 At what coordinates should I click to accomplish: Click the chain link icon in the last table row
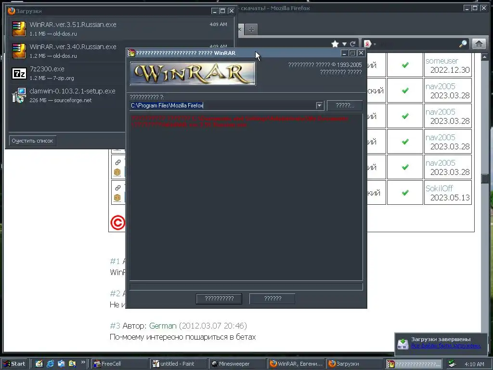117,187
